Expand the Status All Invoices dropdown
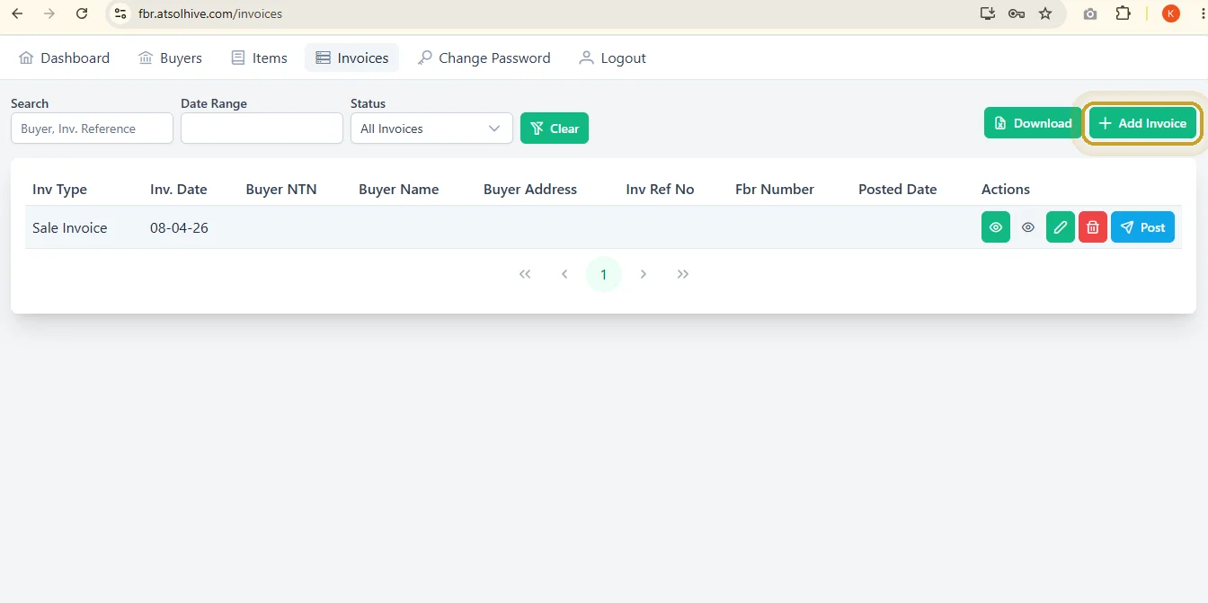 point(431,129)
